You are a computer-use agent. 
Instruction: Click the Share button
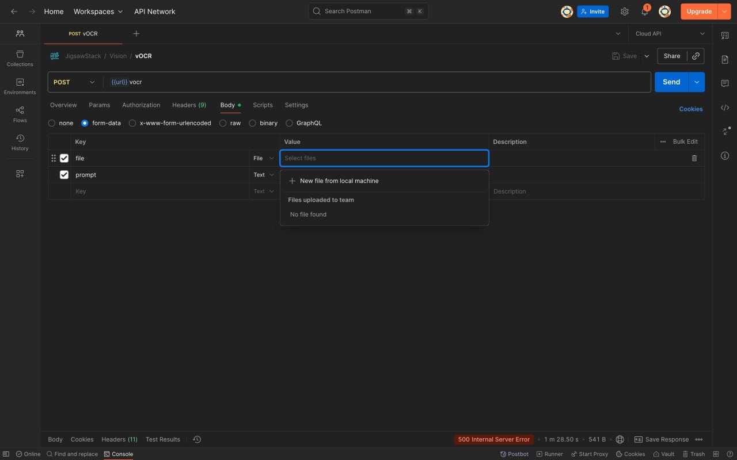[x=672, y=56]
